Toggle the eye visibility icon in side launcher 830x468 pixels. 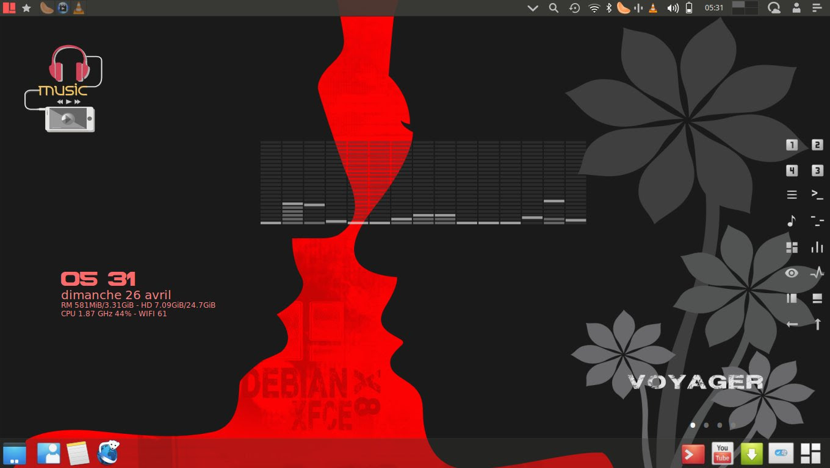coord(792,273)
